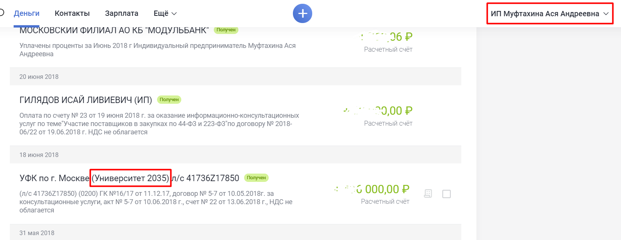Open the Контакты tab
Screen dimensions: 621x240
pos(72,14)
